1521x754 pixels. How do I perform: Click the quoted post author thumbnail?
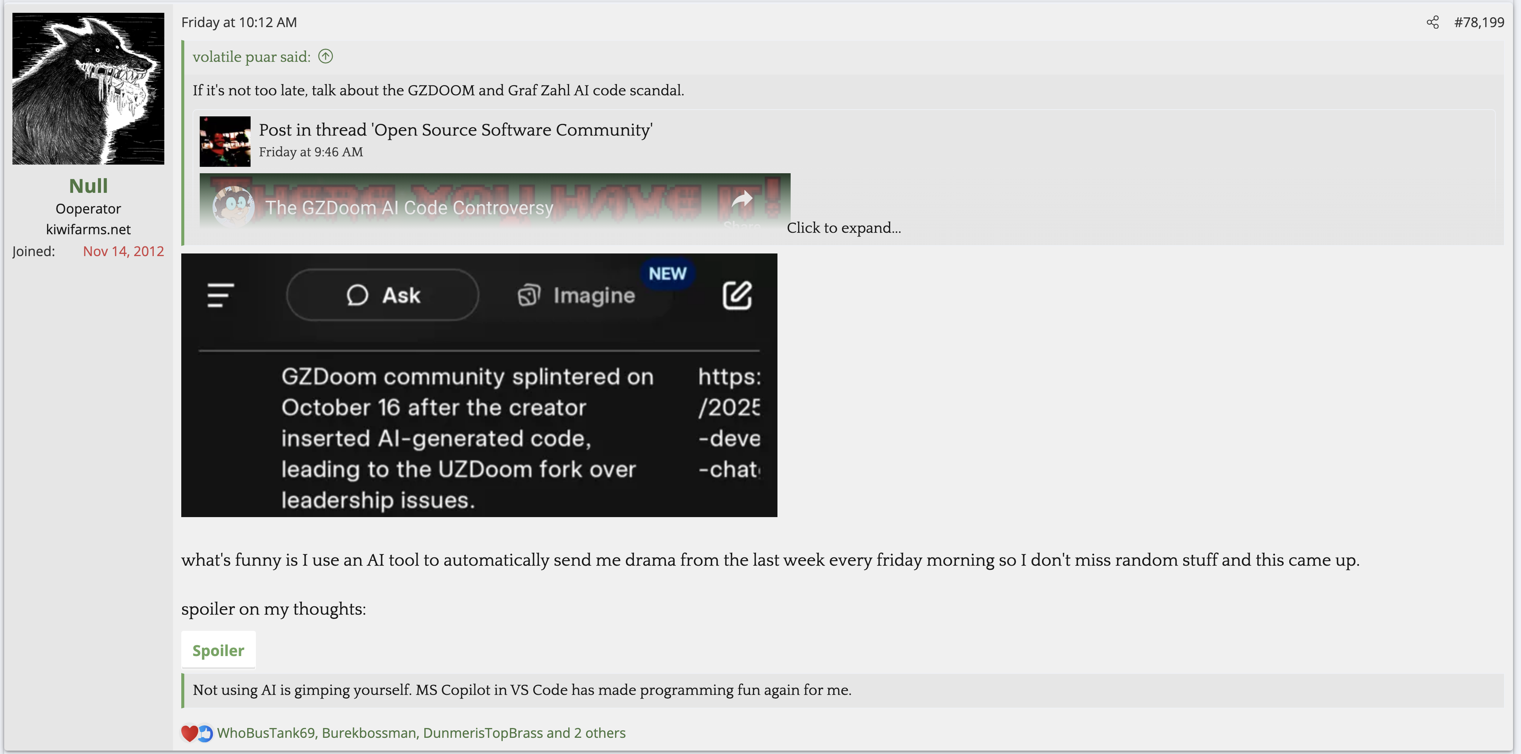[x=225, y=141]
